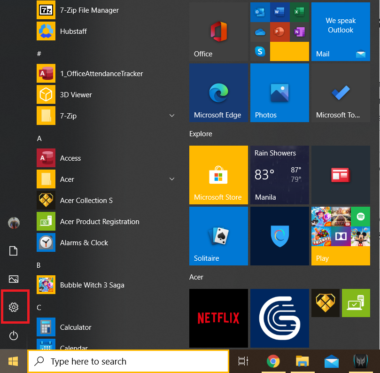
Task: Expand the Acer folder chevron
Action: (x=172, y=179)
